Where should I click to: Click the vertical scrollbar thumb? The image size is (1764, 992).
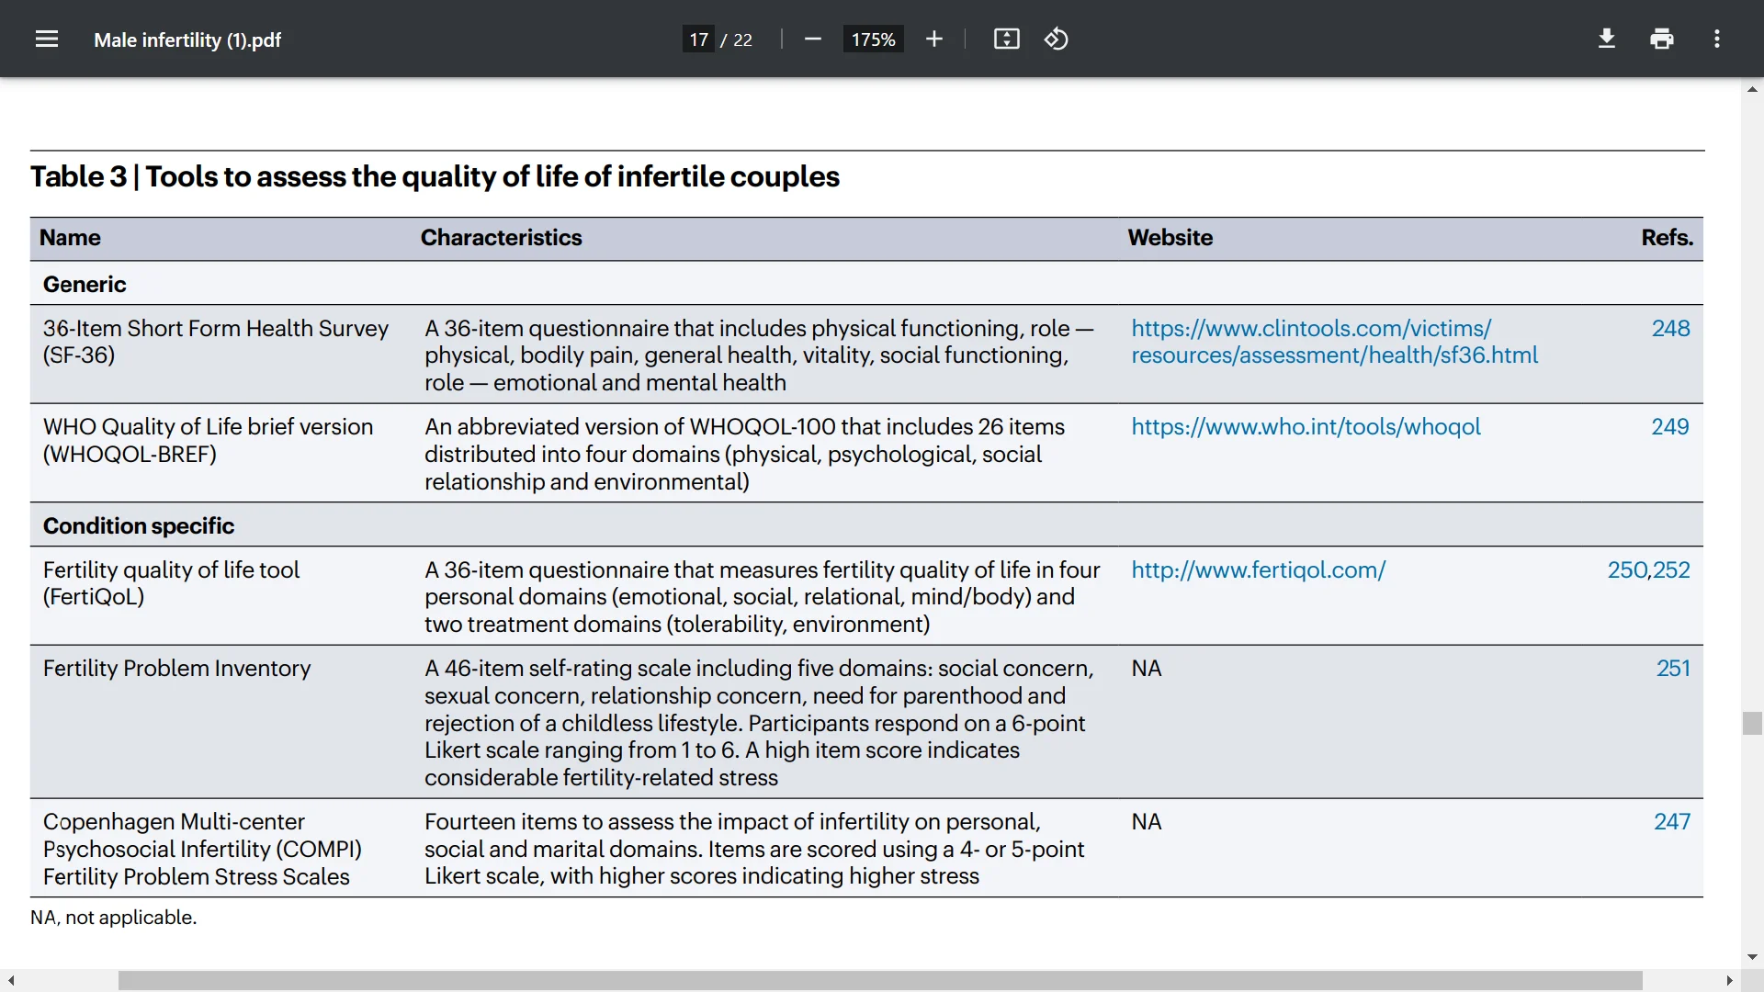(x=1751, y=723)
